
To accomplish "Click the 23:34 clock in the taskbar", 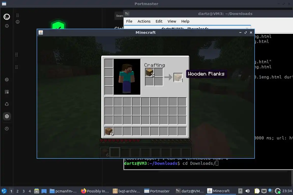I will pos(287,191).
